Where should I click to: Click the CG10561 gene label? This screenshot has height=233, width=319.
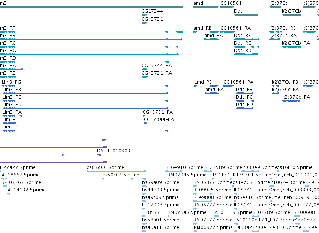click(x=231, y=3)
